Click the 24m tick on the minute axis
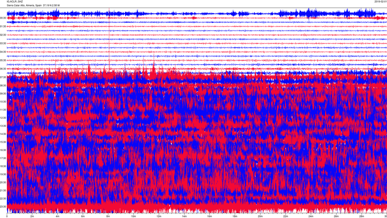 [311, 216]
